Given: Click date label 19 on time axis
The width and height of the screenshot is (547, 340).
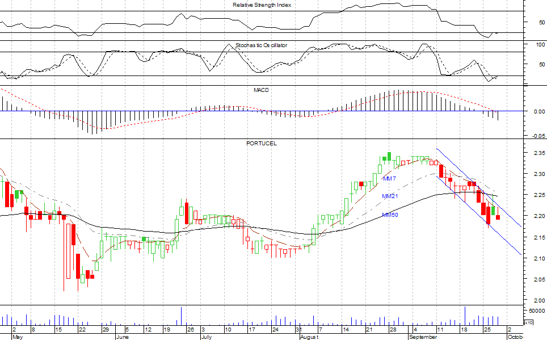Looking at the screenshot, I should (167, 330).
